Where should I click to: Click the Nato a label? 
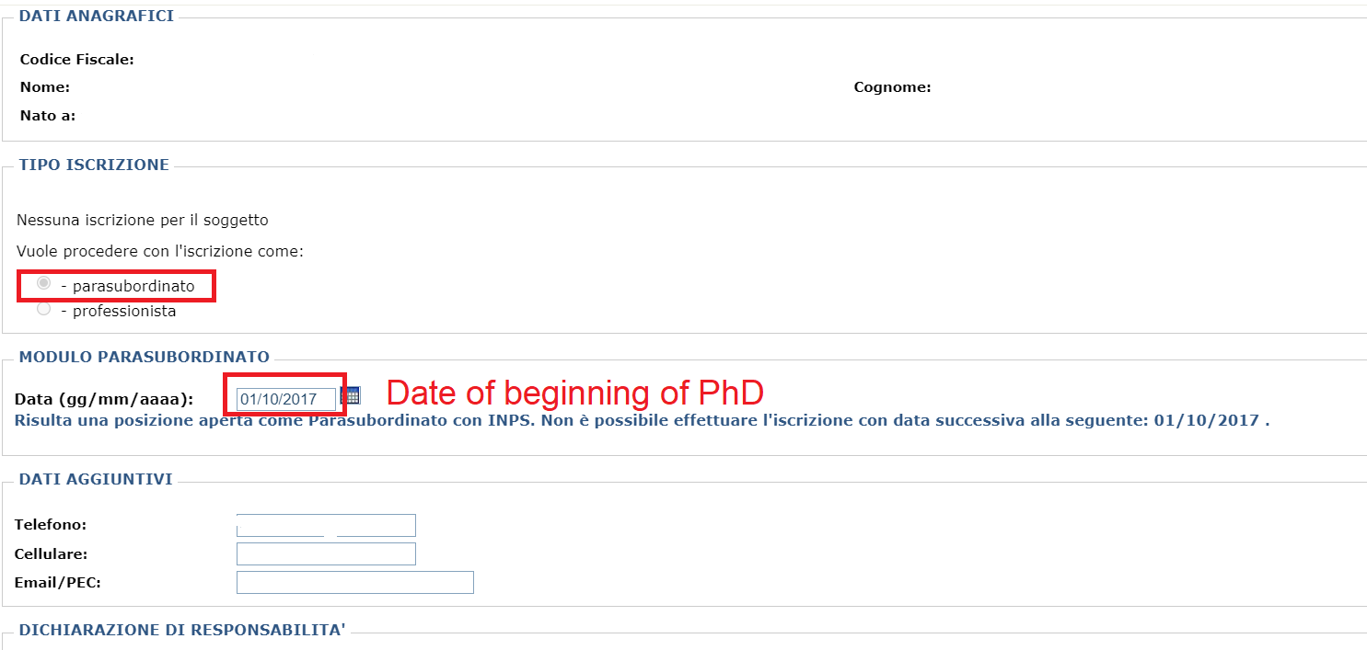pyautogui.click(x=48, y=116)
